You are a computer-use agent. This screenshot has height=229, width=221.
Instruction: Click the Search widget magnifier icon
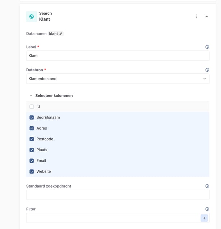32,17
